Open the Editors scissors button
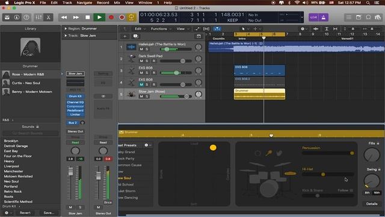The image size is (385, 217). (x=48, y=17)
